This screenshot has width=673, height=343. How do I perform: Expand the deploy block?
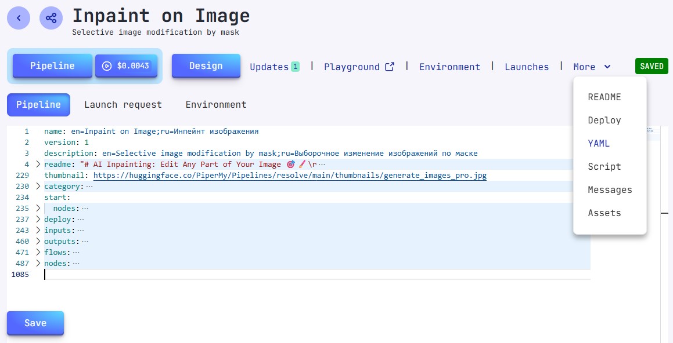tap(38, 220)
